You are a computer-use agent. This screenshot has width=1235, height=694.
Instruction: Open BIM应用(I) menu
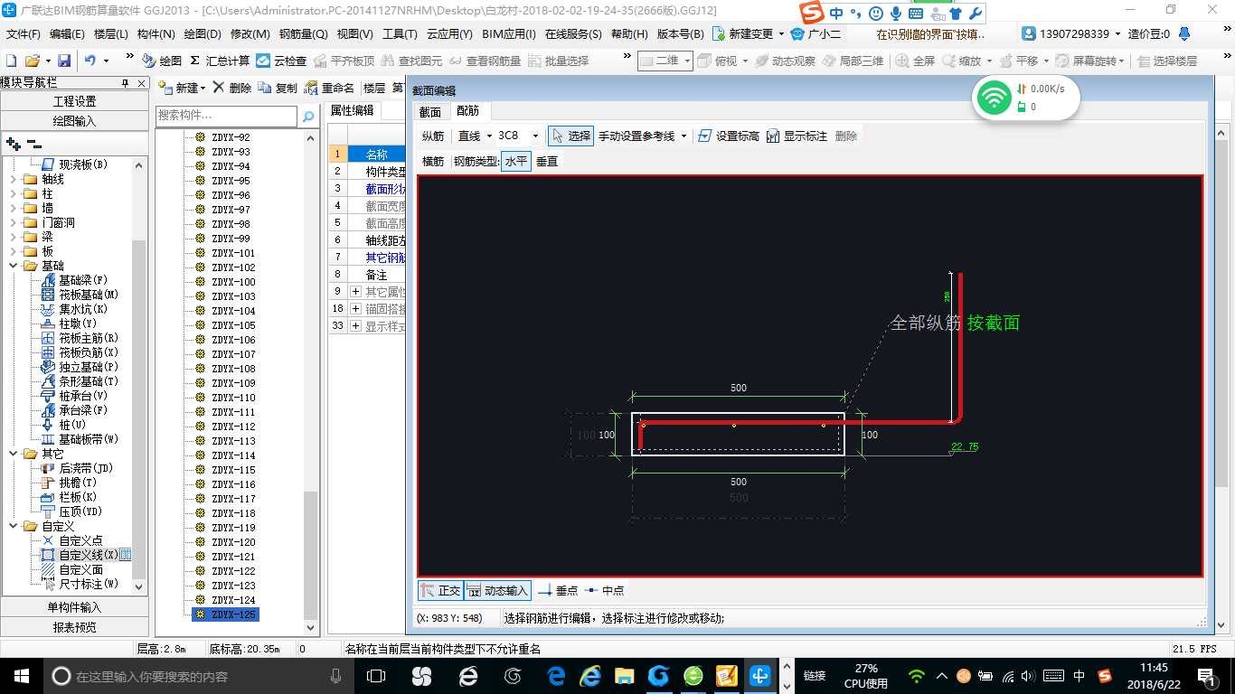click(x=509, y=33)
